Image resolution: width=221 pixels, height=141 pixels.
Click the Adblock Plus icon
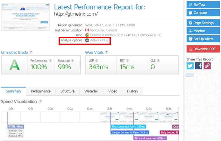click(87, 40)
